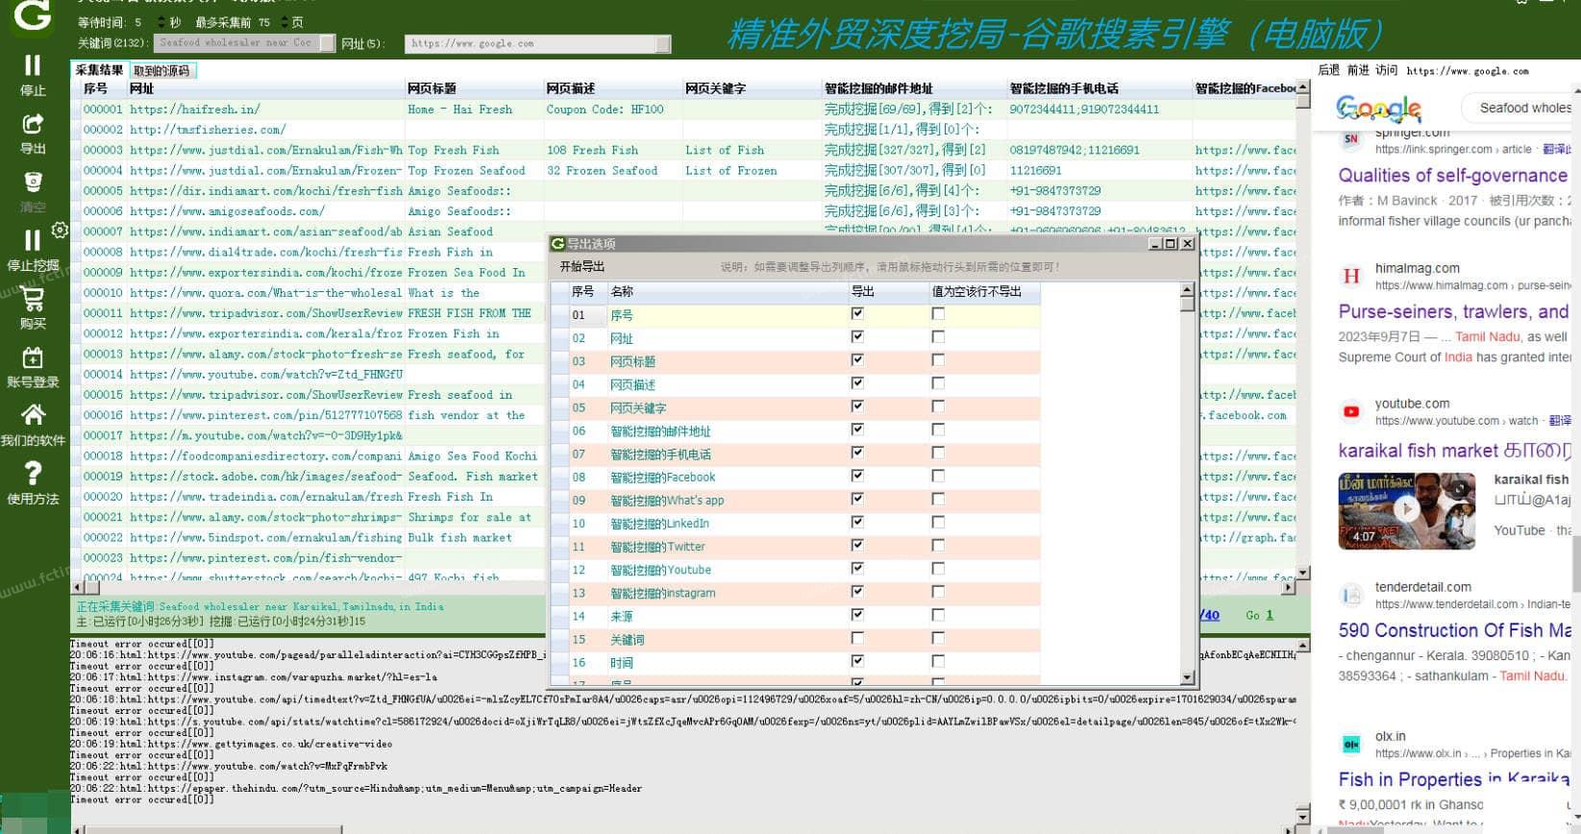
Task: Click the export dialog vertical scrollbar up arrow
Action: [1187, 289]
